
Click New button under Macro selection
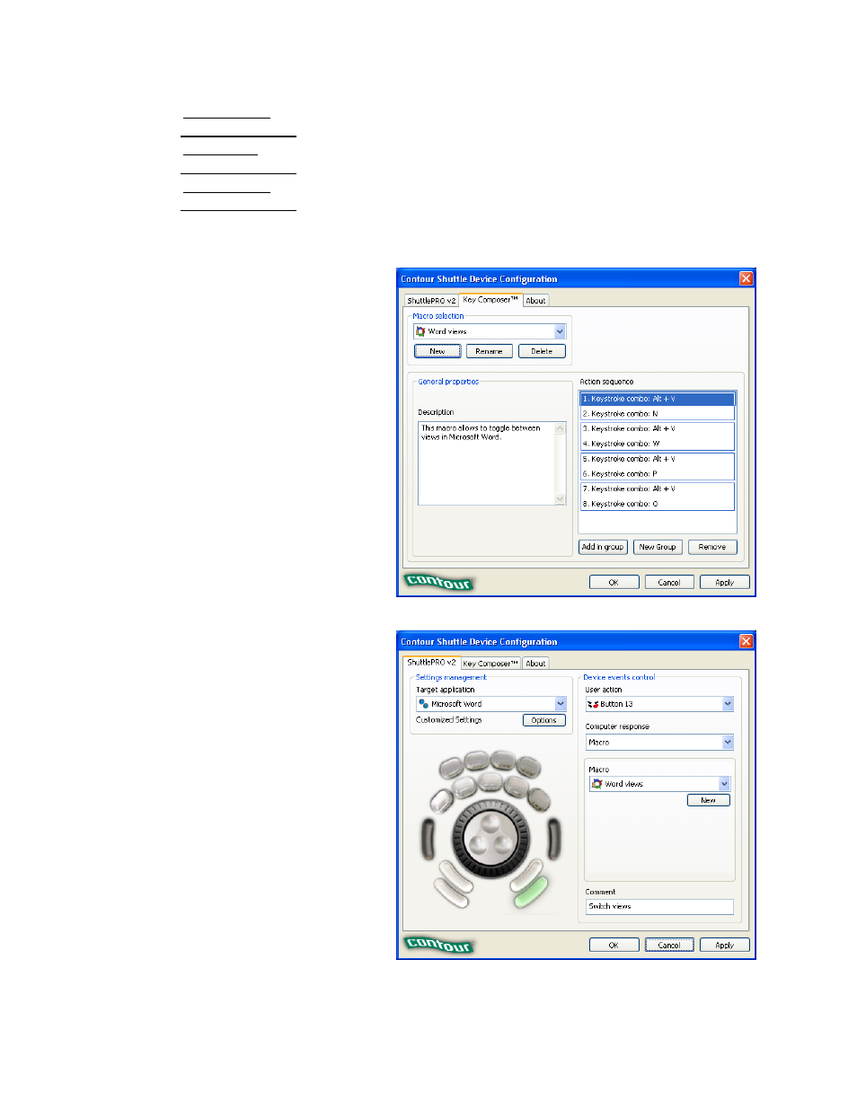pos(437,351)
